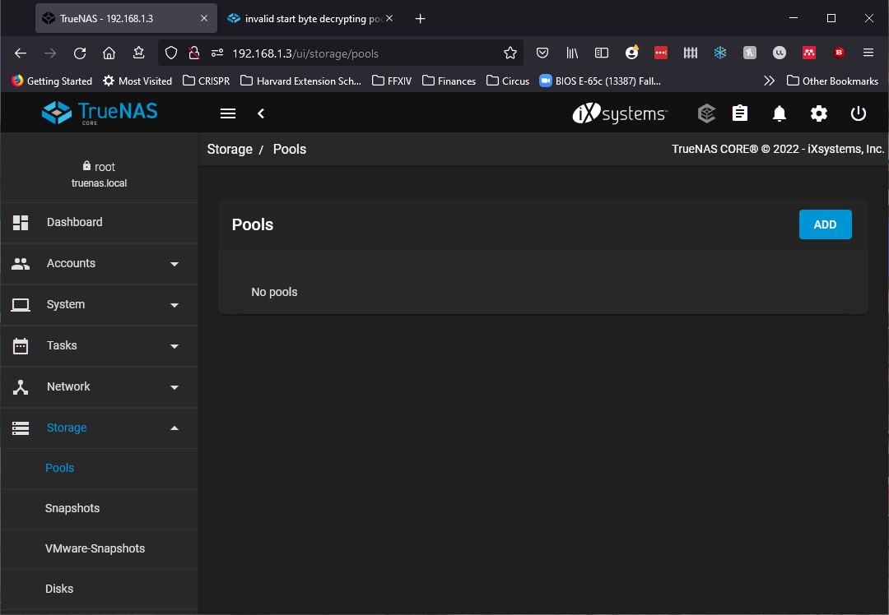Click the Accounts people icon
The height and width of the screenshot is (615, 889).
pyautogui.click(x=21, y=263)
